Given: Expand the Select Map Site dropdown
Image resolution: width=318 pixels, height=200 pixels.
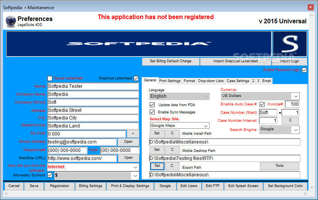Looking at the screenshot, I should (179, 126).
